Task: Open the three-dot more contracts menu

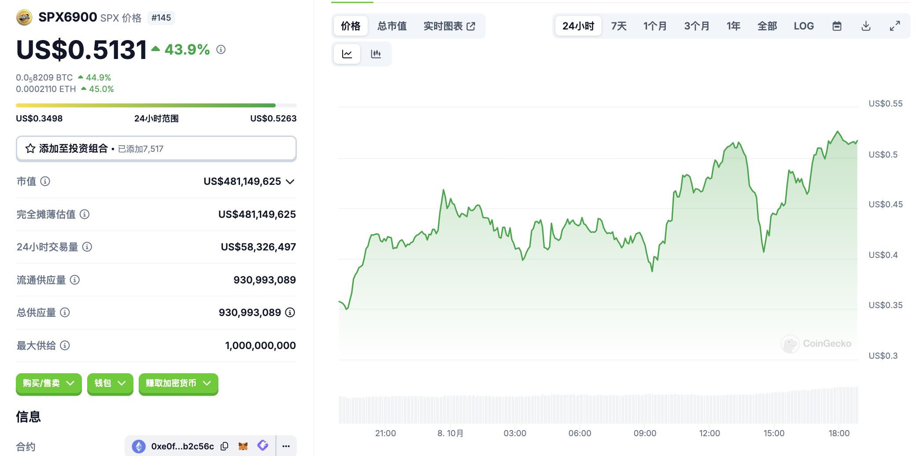Action: [286, 446]
